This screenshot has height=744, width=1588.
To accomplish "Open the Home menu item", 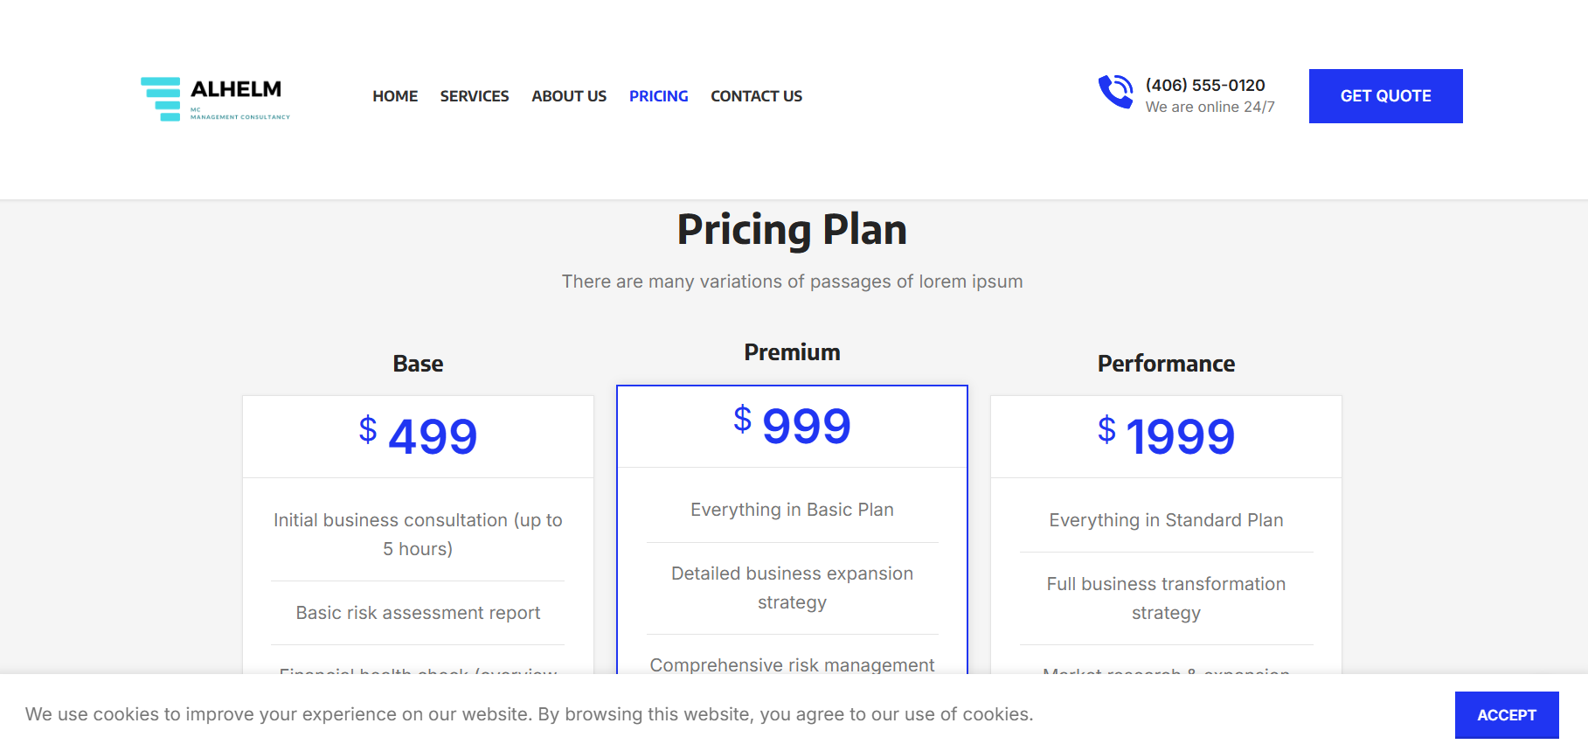I will point(395,96).
